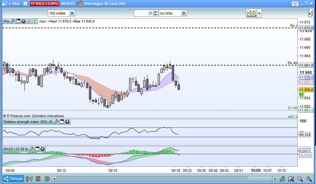This screenshot has height=184, width=316.
Task: Open the RSI indicator wrench settings
Action: pyautogui.click(x=57, y=121)
